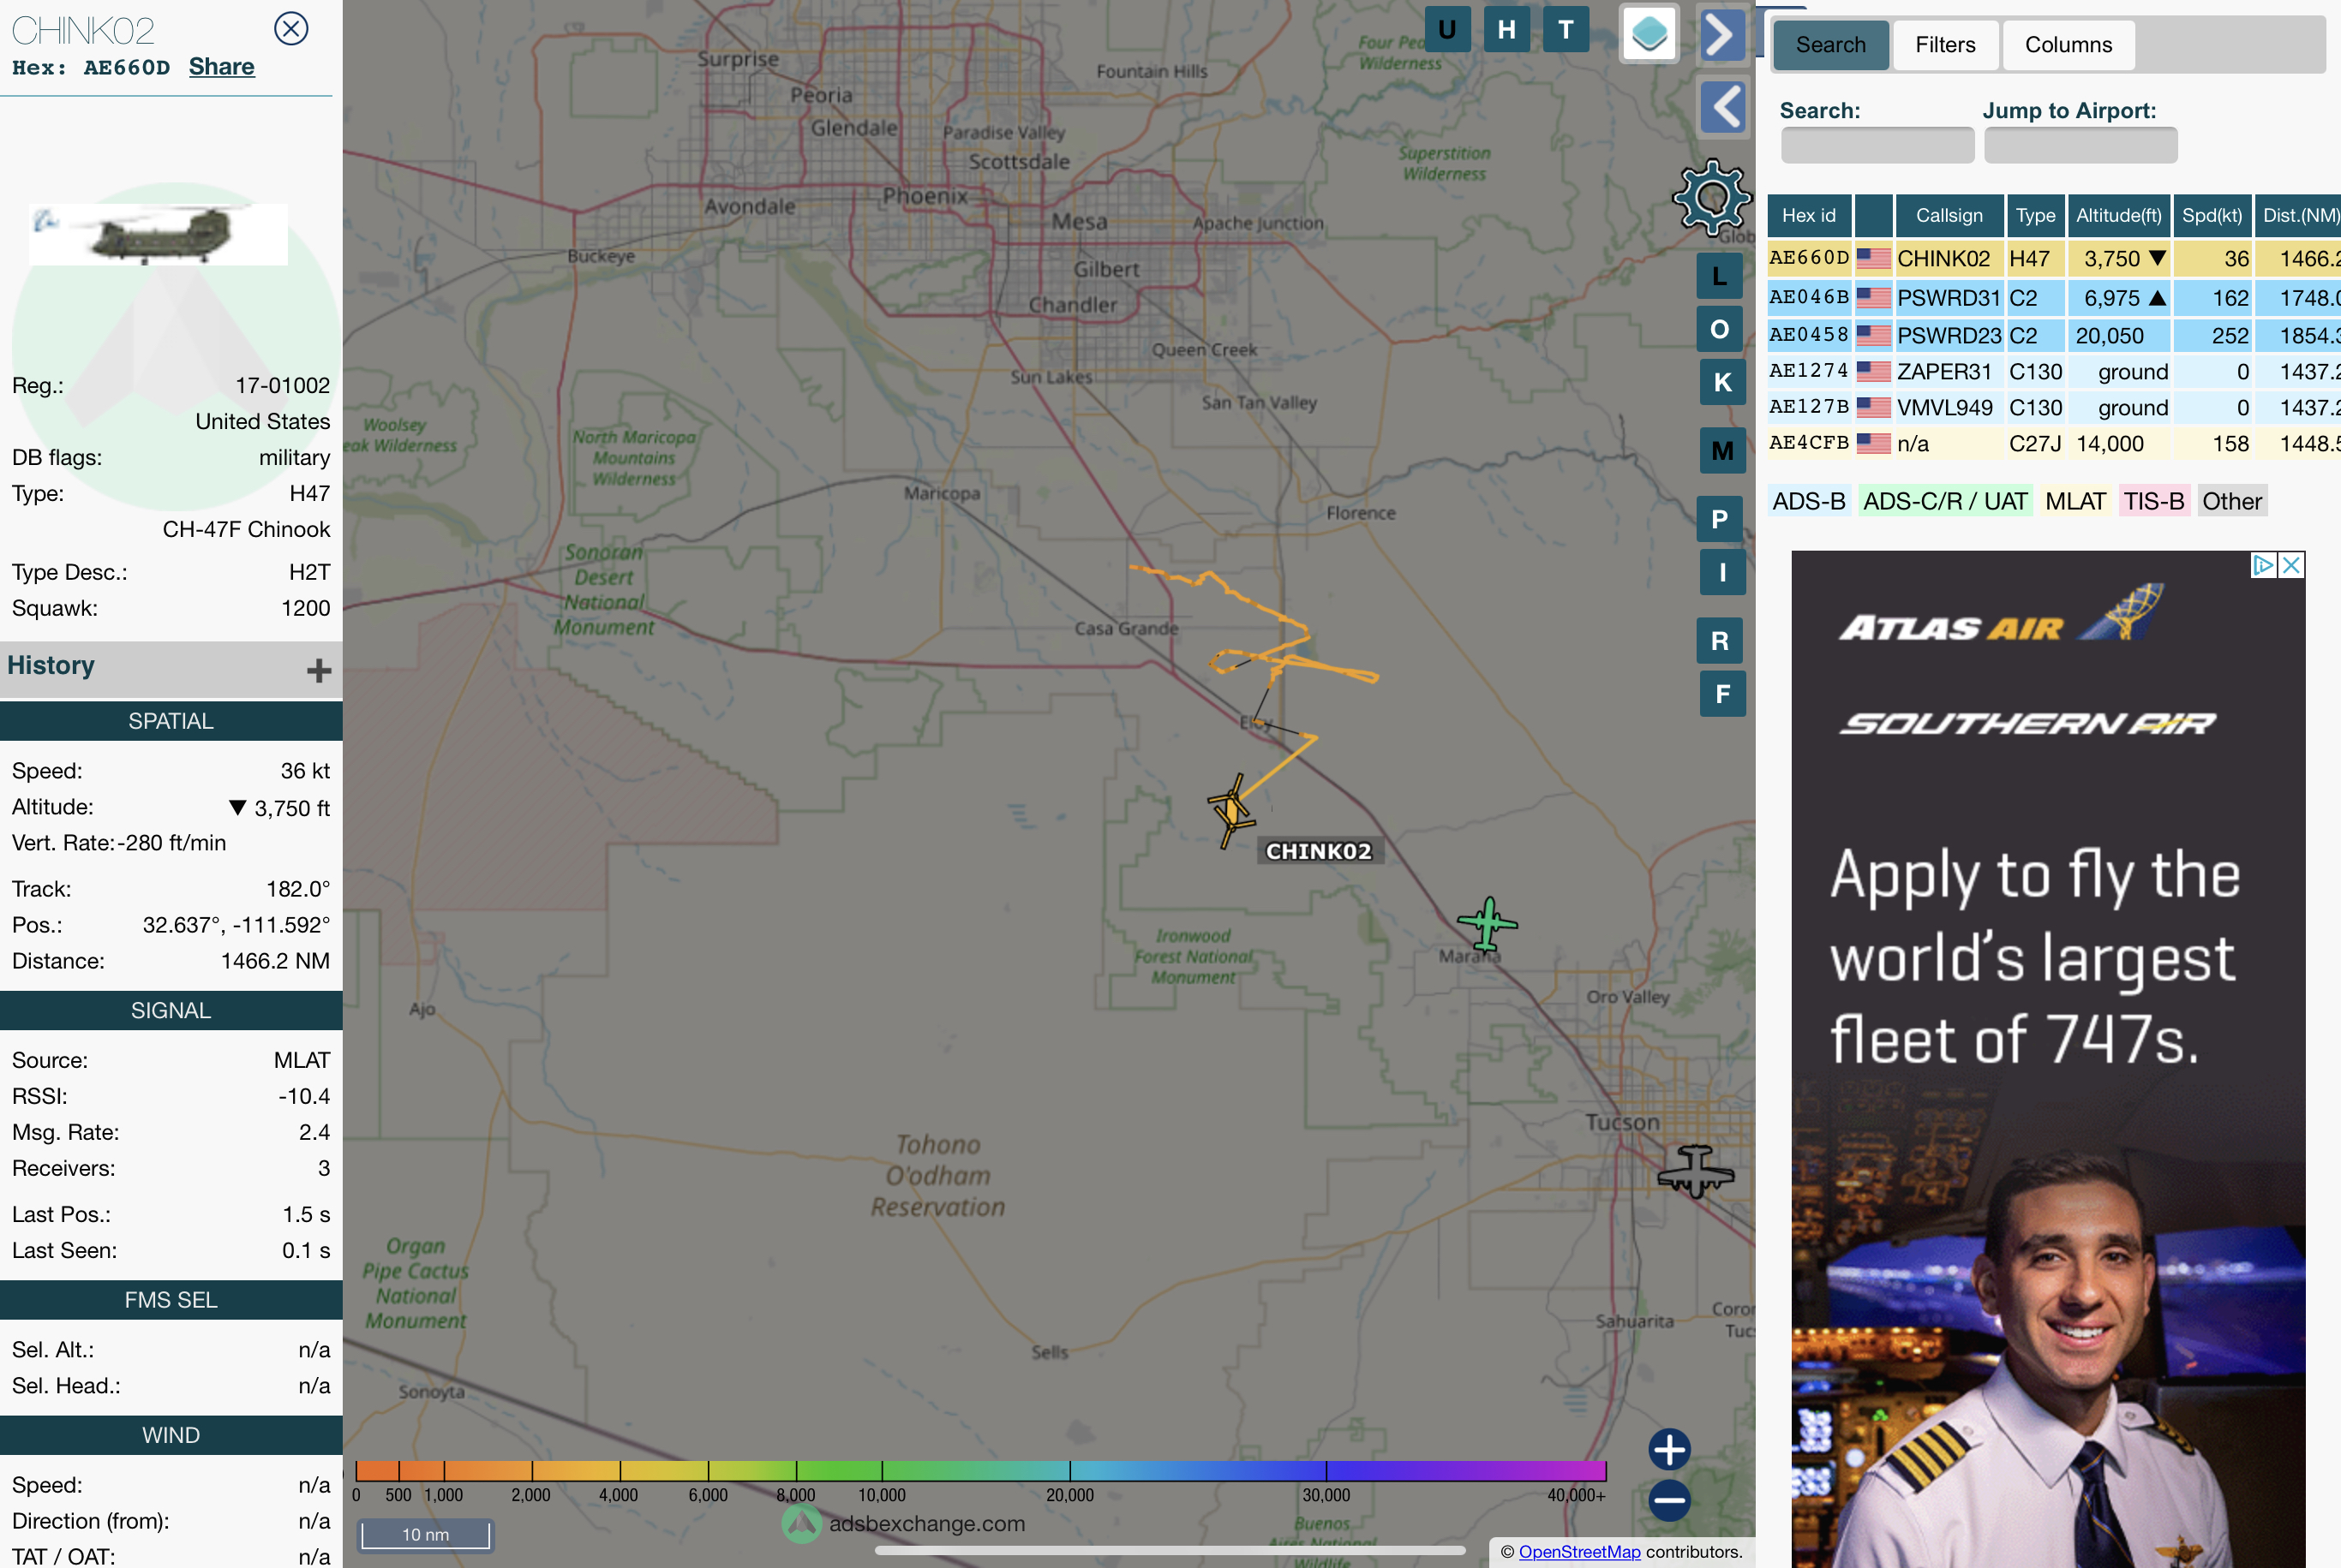2341x1568 pixels.
Task: Toggle the M map option button
Action: pyautogui.click(x=1722, y=451)
